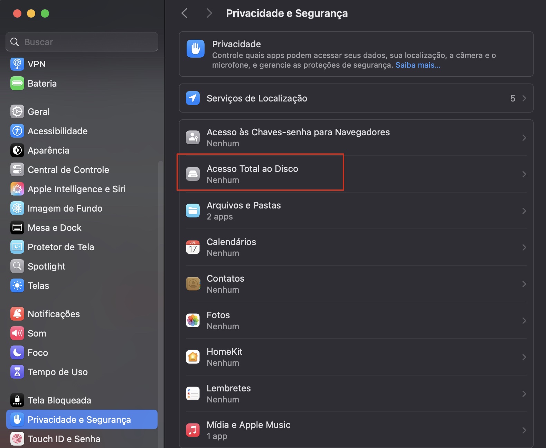This screenshot has width=546, height=448.
Task: Expand Arquivos e Pastas chevron
Action: point(524,211)
